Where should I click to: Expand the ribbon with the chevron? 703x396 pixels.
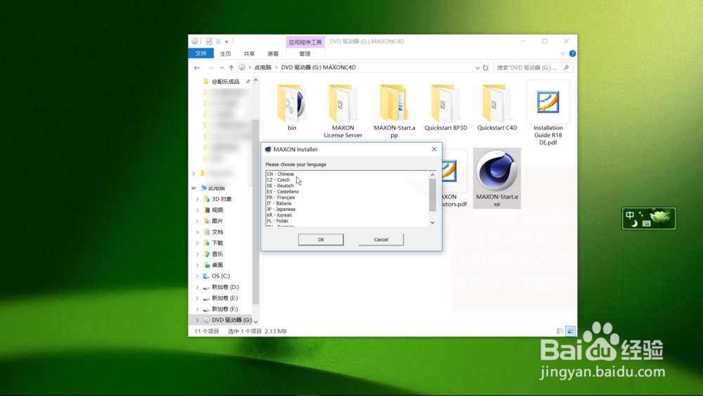click(563, 53)
